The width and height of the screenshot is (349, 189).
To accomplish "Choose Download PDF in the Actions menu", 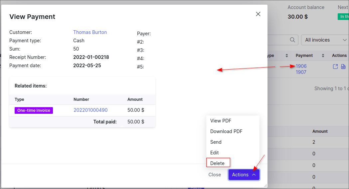I will [x=226, y=131].
